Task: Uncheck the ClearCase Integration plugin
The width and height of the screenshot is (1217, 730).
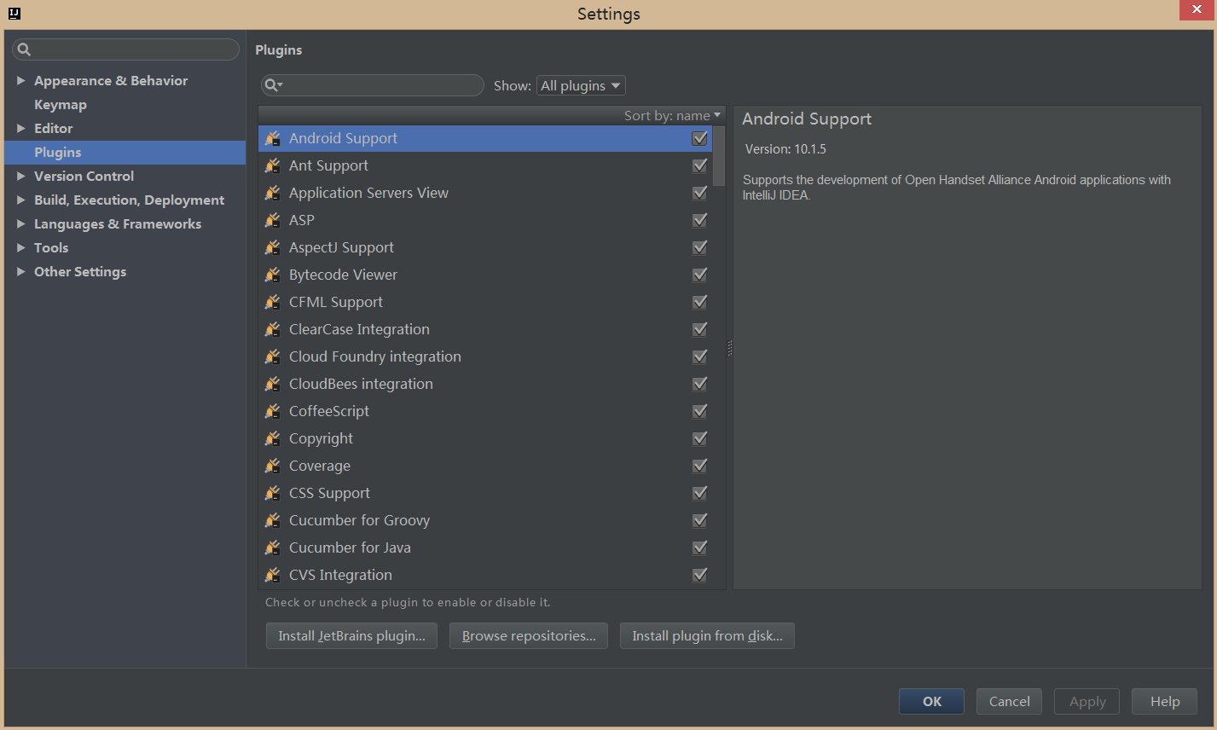Action: tap(700, 329)
